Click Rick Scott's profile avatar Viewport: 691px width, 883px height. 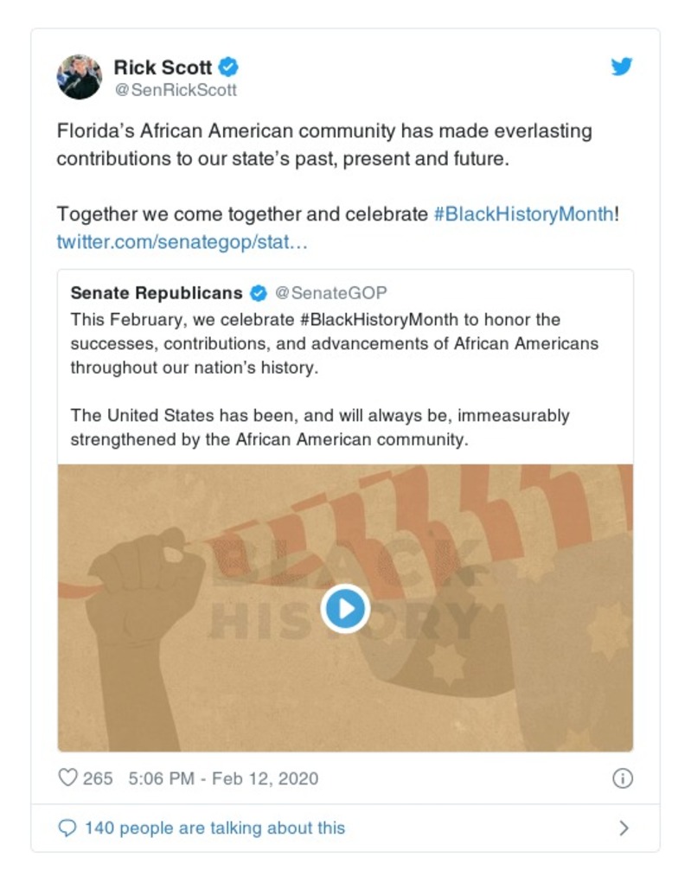coord(80,77)
